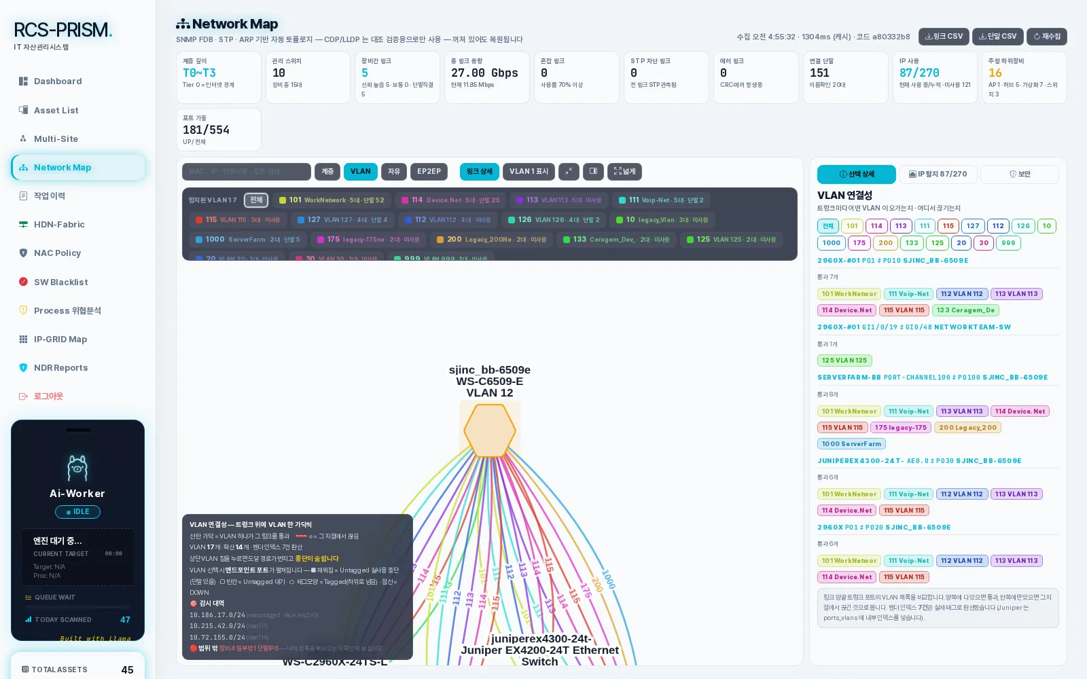Toggle the side panel icon button
Image resolution: width=1087 pixels, height=679 pixels.
593,172
